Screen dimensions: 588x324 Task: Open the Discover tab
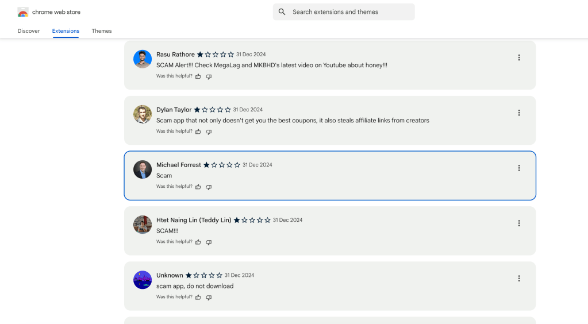pyautogui.click(x=29, y=31)
